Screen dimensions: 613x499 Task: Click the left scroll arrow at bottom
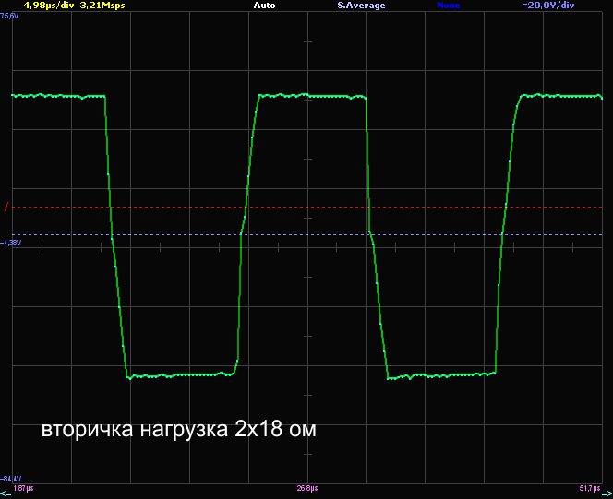click(6, 493)
